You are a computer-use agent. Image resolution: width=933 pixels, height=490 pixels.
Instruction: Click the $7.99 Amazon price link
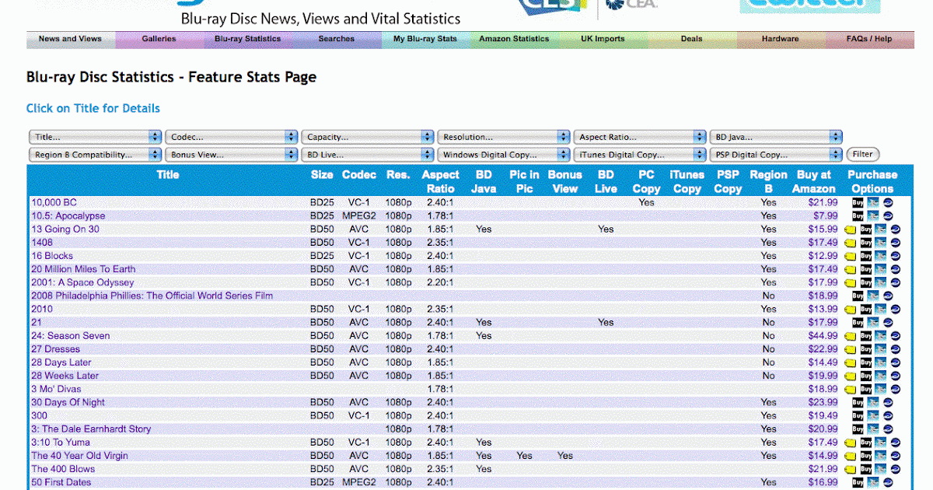pos(826,216)
